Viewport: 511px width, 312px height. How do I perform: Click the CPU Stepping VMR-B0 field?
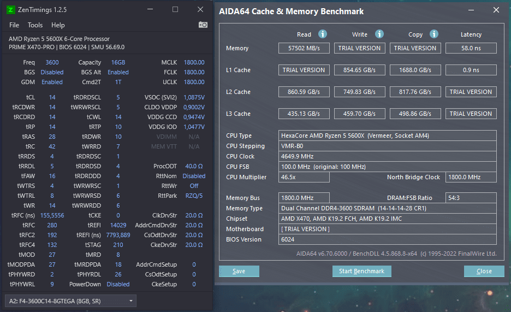(x=388, y=146)
